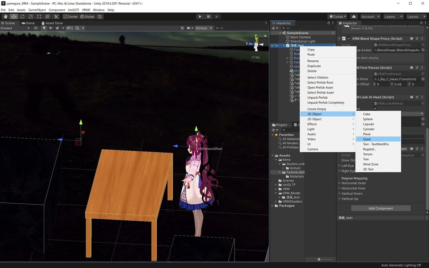This screenshot has height=268, width=429.
Task: Open the Layout dropdown
Action: (416, 16)
